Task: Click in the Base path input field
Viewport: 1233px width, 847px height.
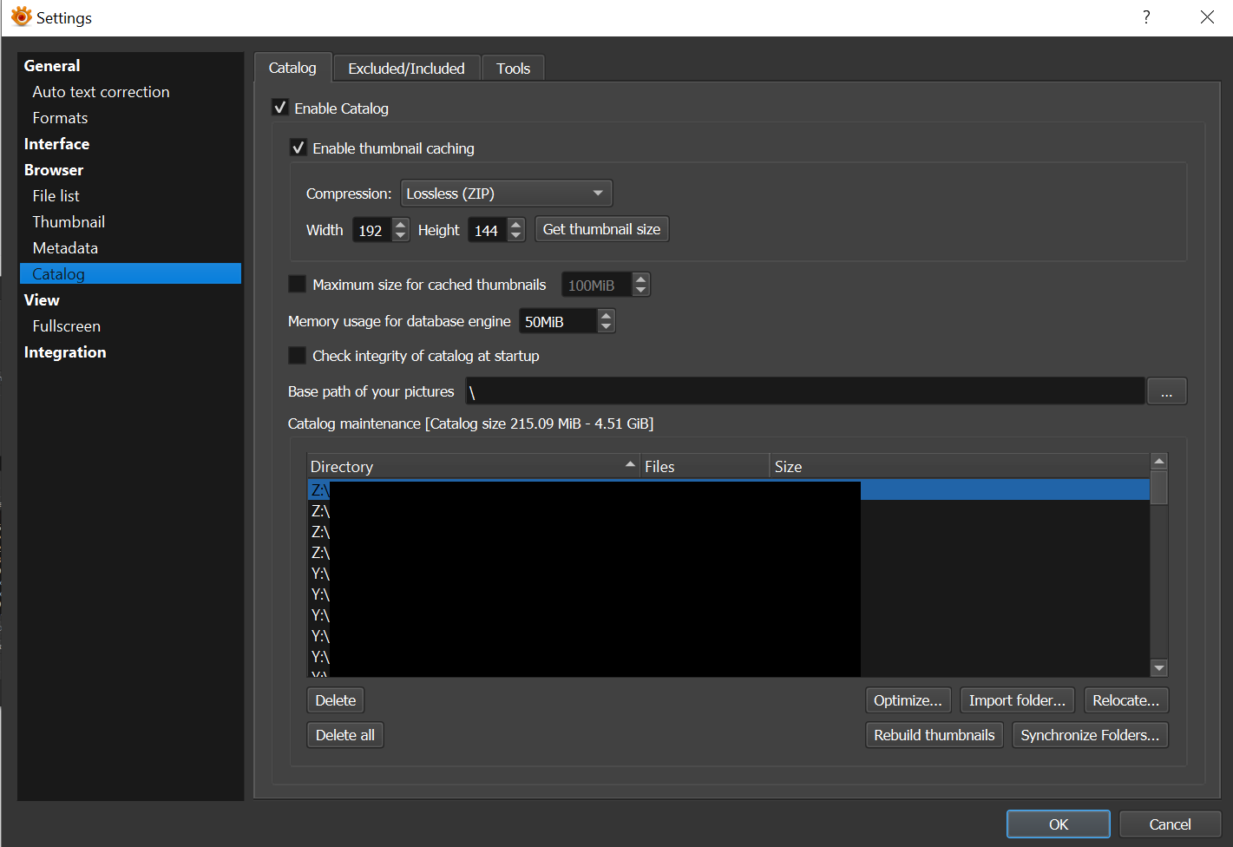Action: (804, 392)
